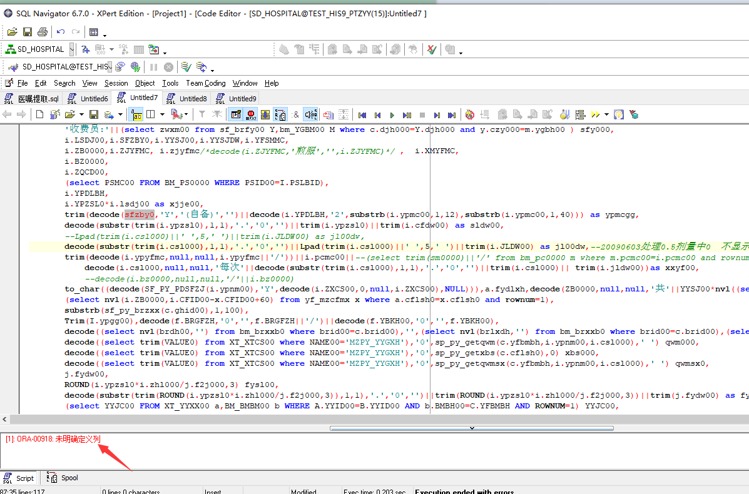Toggle the red error-stop toolbar button

(251, 114)
